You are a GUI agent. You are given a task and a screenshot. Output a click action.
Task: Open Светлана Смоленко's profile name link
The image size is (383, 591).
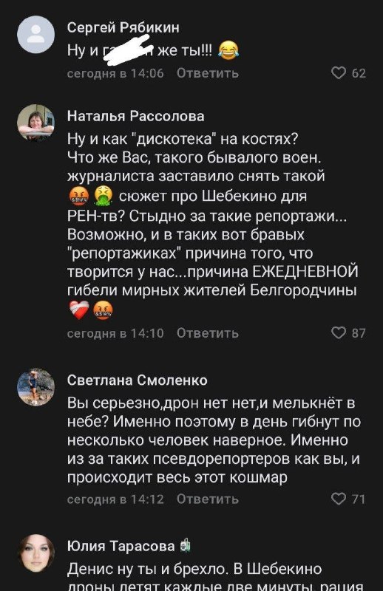pyautogui.click(x=137, y=380)
